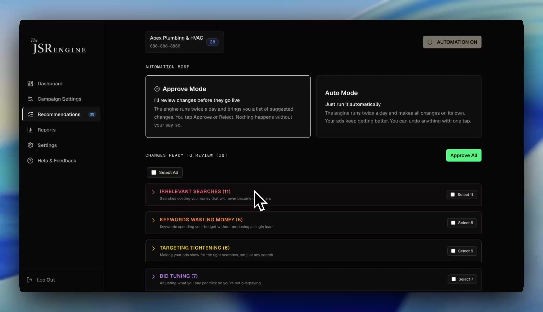
Task: Click 'Just run it automatically' text
Action: pyautogui.click(x=353, y=104)
